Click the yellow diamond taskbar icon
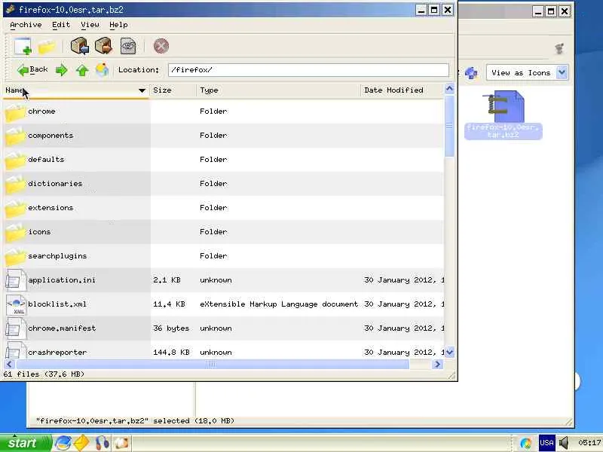 (x=81, y=443)
